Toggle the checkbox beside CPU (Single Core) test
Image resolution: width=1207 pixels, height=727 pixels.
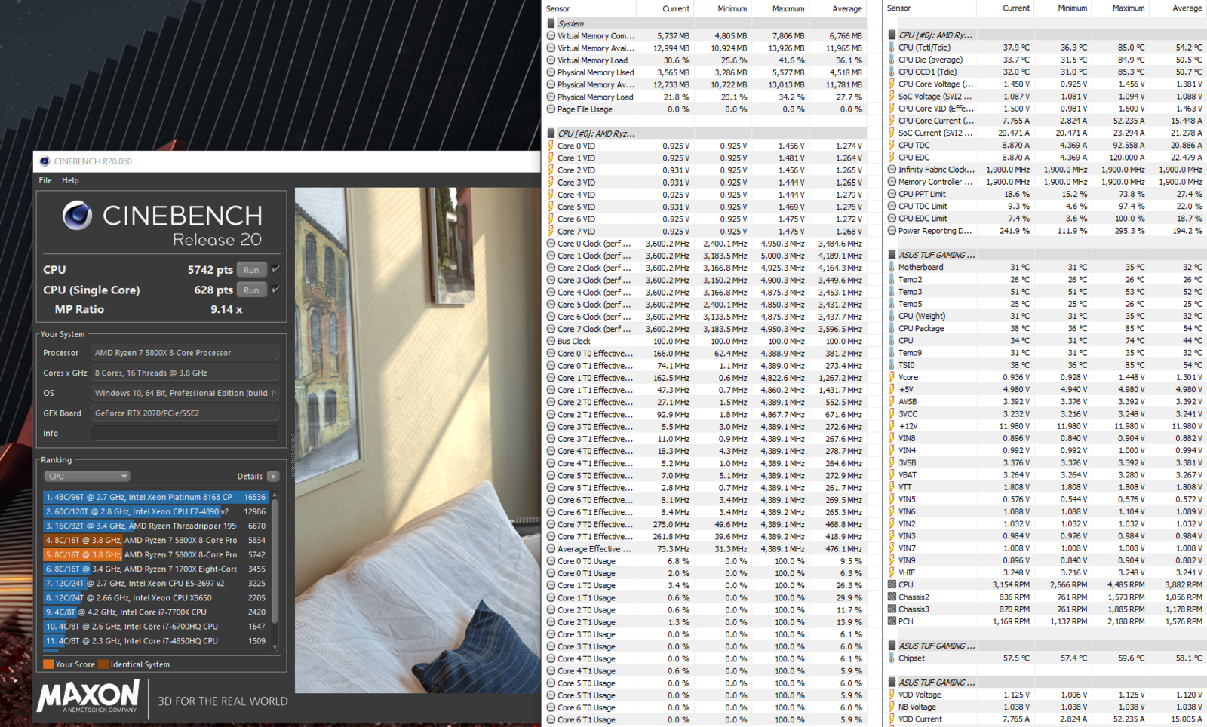pos(276,289)
